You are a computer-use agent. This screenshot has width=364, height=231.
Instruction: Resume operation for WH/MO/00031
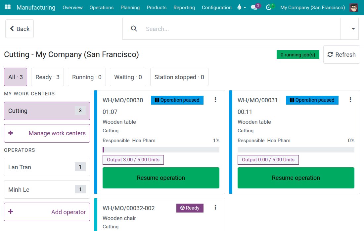296,178
